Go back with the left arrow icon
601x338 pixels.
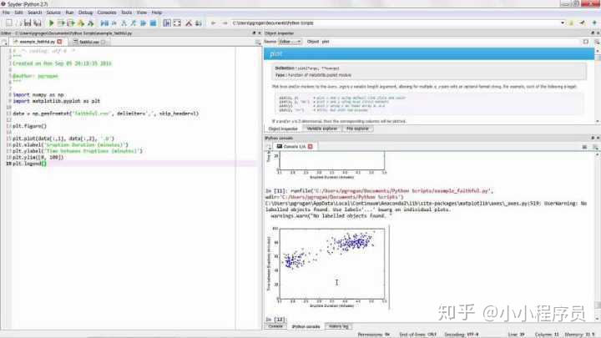[213, 23]
